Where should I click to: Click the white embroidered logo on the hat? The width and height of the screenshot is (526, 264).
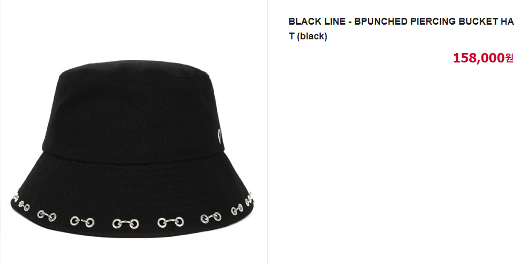[220, 136]
